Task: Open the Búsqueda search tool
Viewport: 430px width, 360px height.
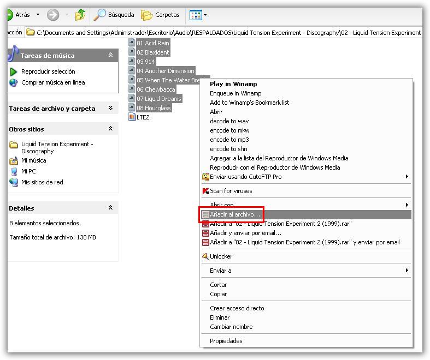Action: click(114, 15)
